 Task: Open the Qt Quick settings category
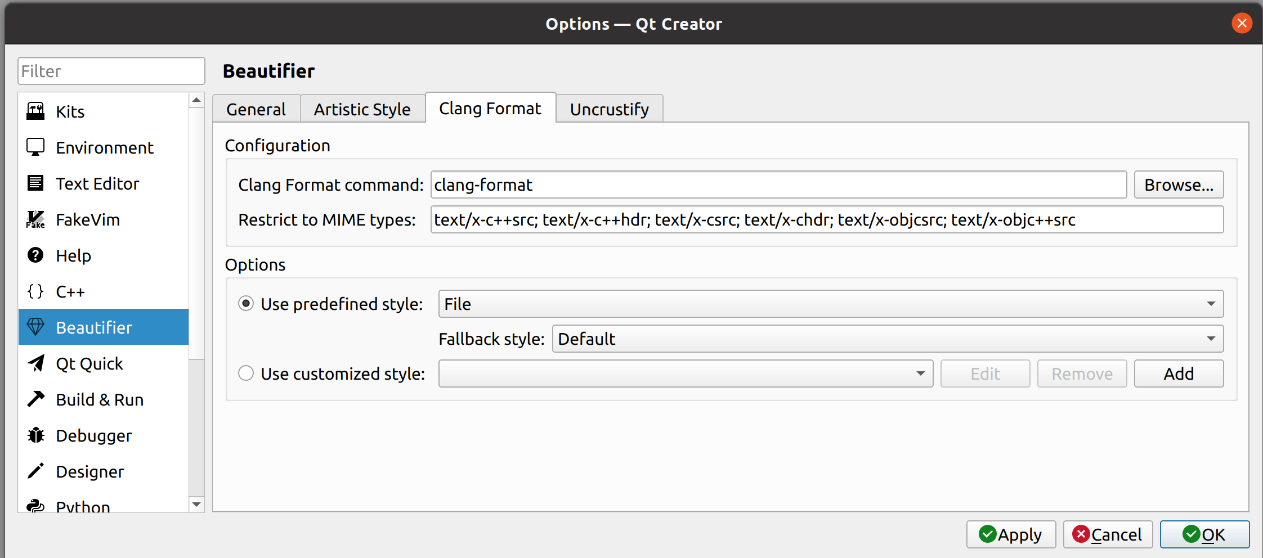[x=104, y=363]
